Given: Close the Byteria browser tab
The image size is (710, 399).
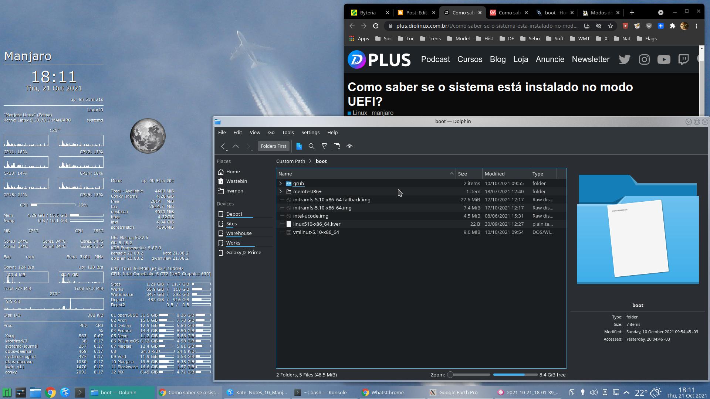Looking at the screenshot, I should pyautogui.click(x=387, y=13).
